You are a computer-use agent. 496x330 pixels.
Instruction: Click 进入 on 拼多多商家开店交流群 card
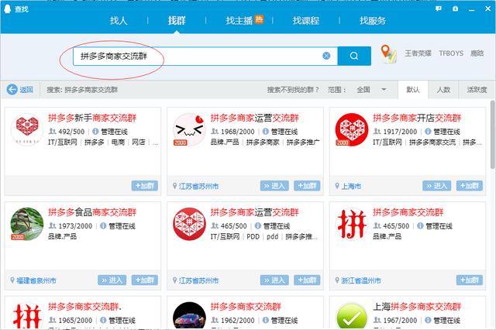pyautogui.click(x=437, y=186)
